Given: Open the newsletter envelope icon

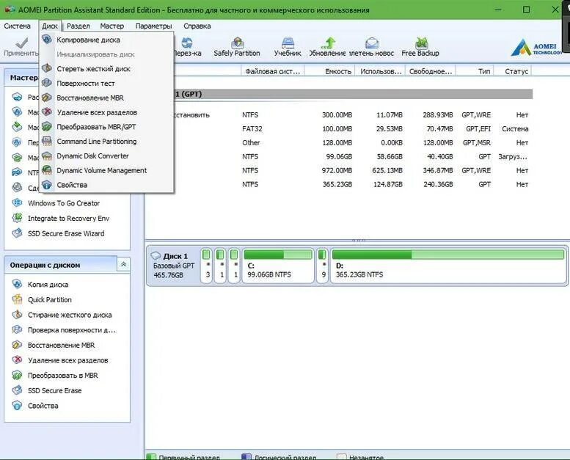Looking at the screenshot, I should pyautogui.click(x=371, y=43).
